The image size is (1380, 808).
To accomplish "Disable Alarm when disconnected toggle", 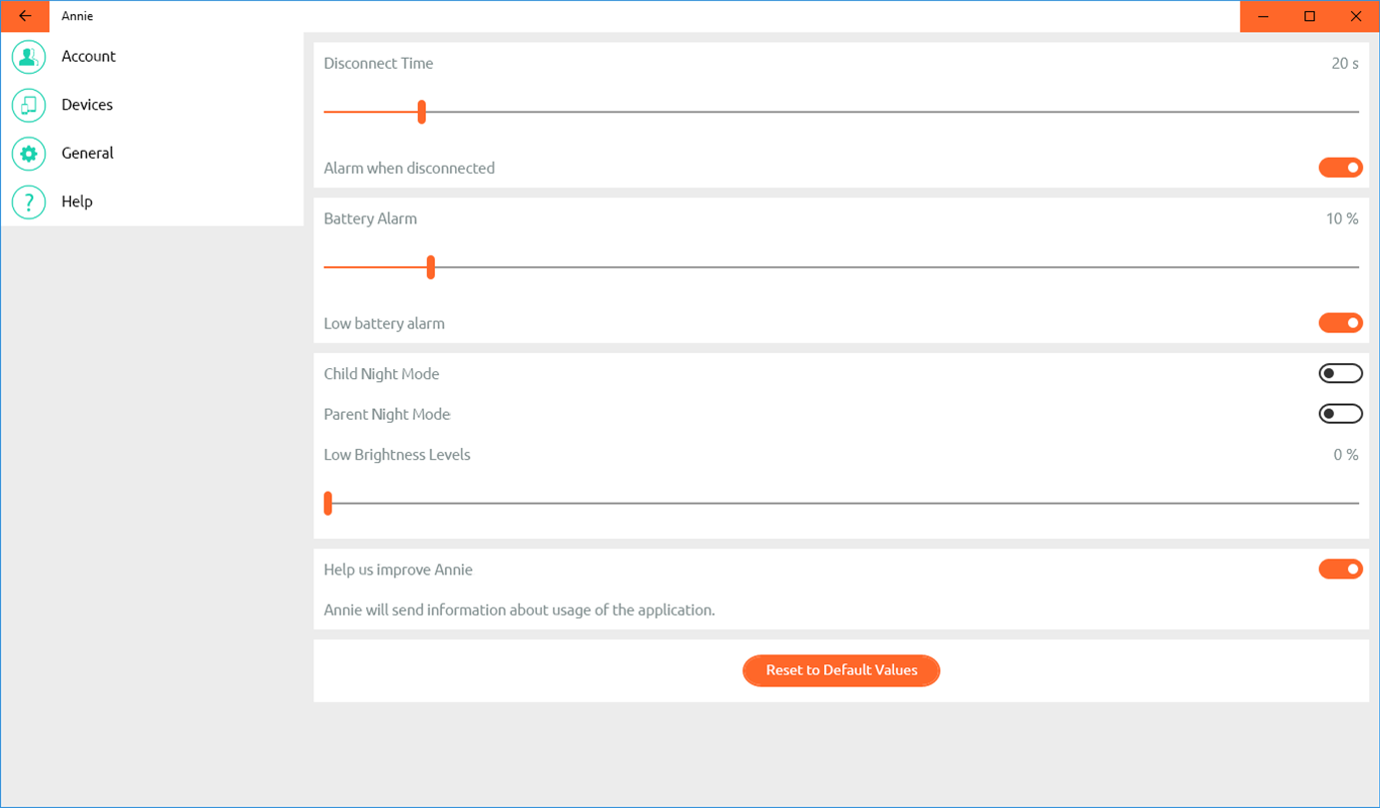I will pyautogui.click(x=1340, y=168).
